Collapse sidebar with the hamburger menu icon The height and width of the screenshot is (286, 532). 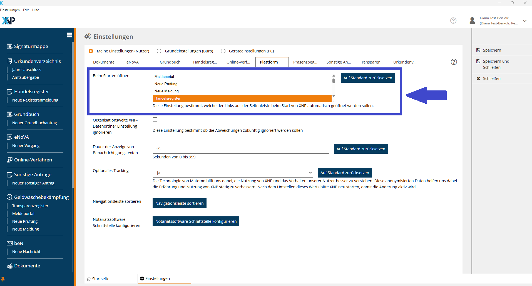(69, 35)
